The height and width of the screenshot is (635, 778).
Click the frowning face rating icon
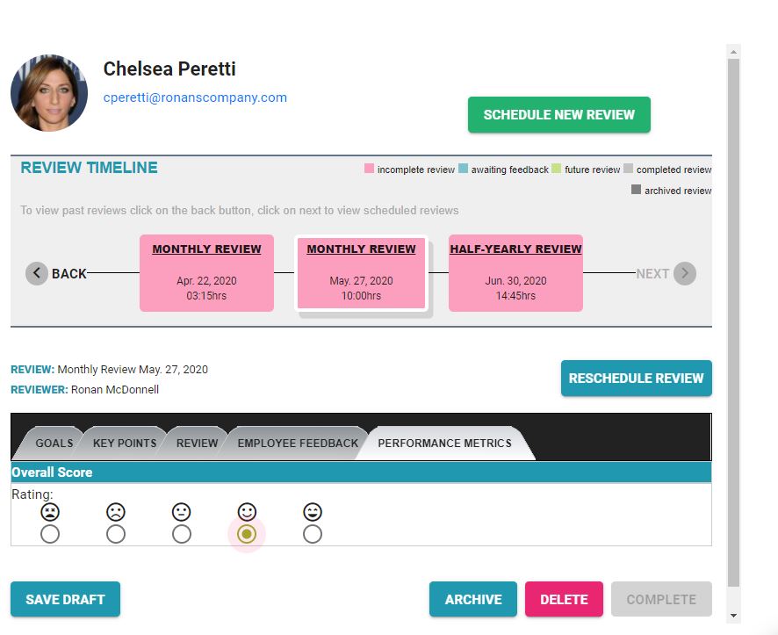pos(116,512)
